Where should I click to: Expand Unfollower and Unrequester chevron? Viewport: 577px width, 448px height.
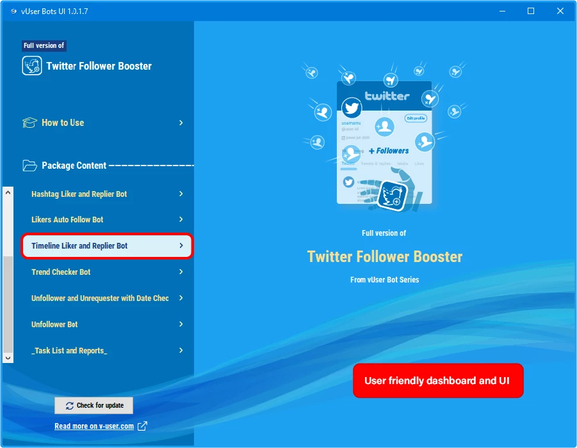[x=181, y=298]
